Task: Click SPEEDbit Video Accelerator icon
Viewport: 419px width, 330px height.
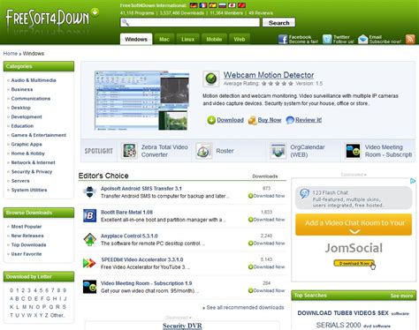Action: click(89, 263)
